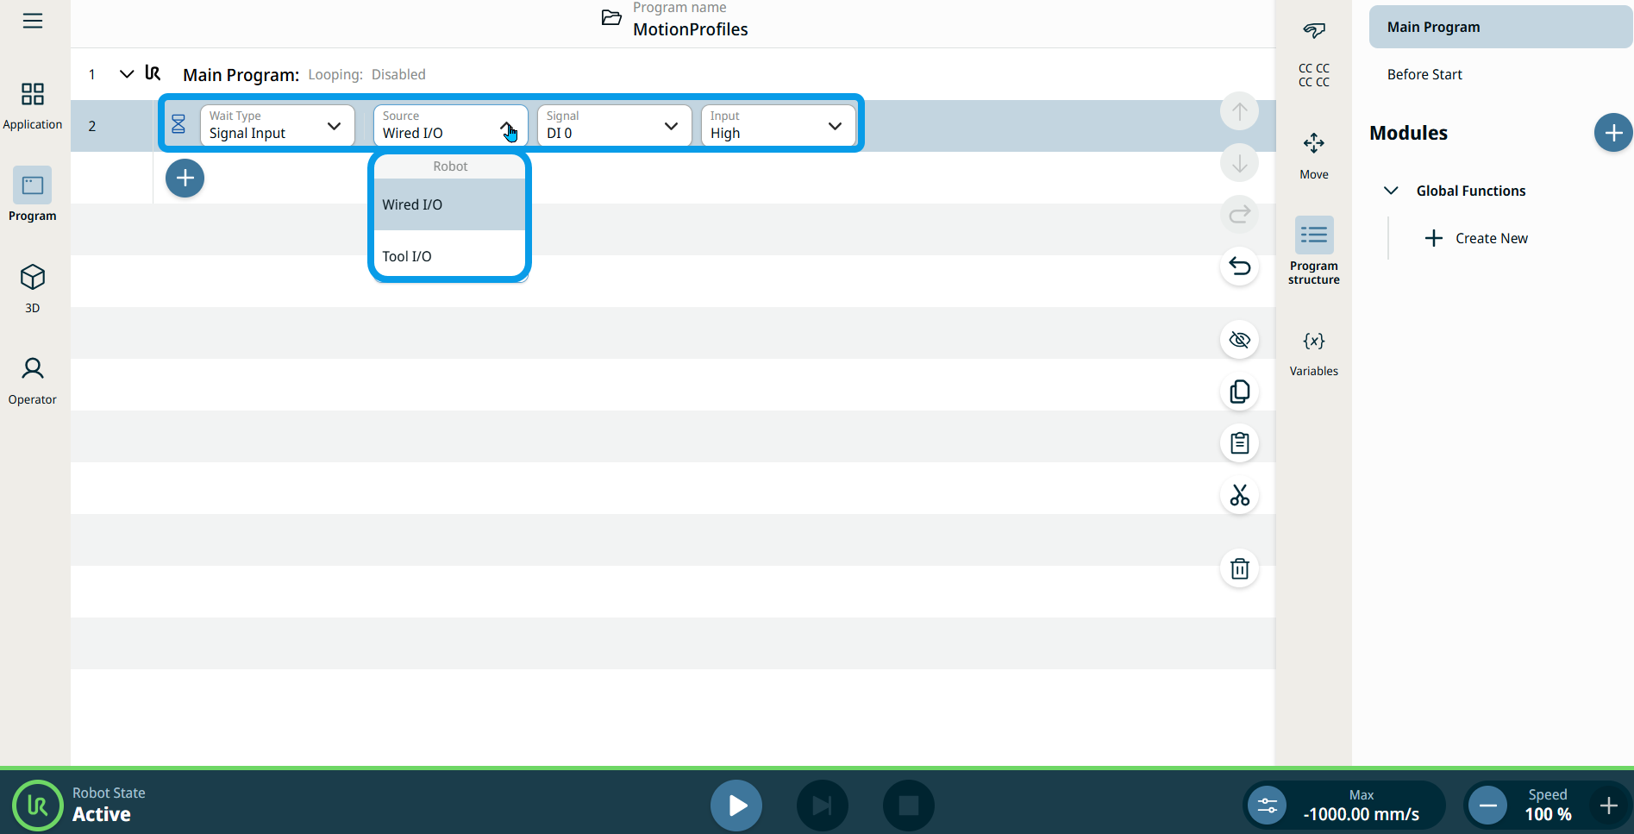Screen dimensions: 1634x834
Task: Open the Move panel
Action: click(x=1313, y=155)
